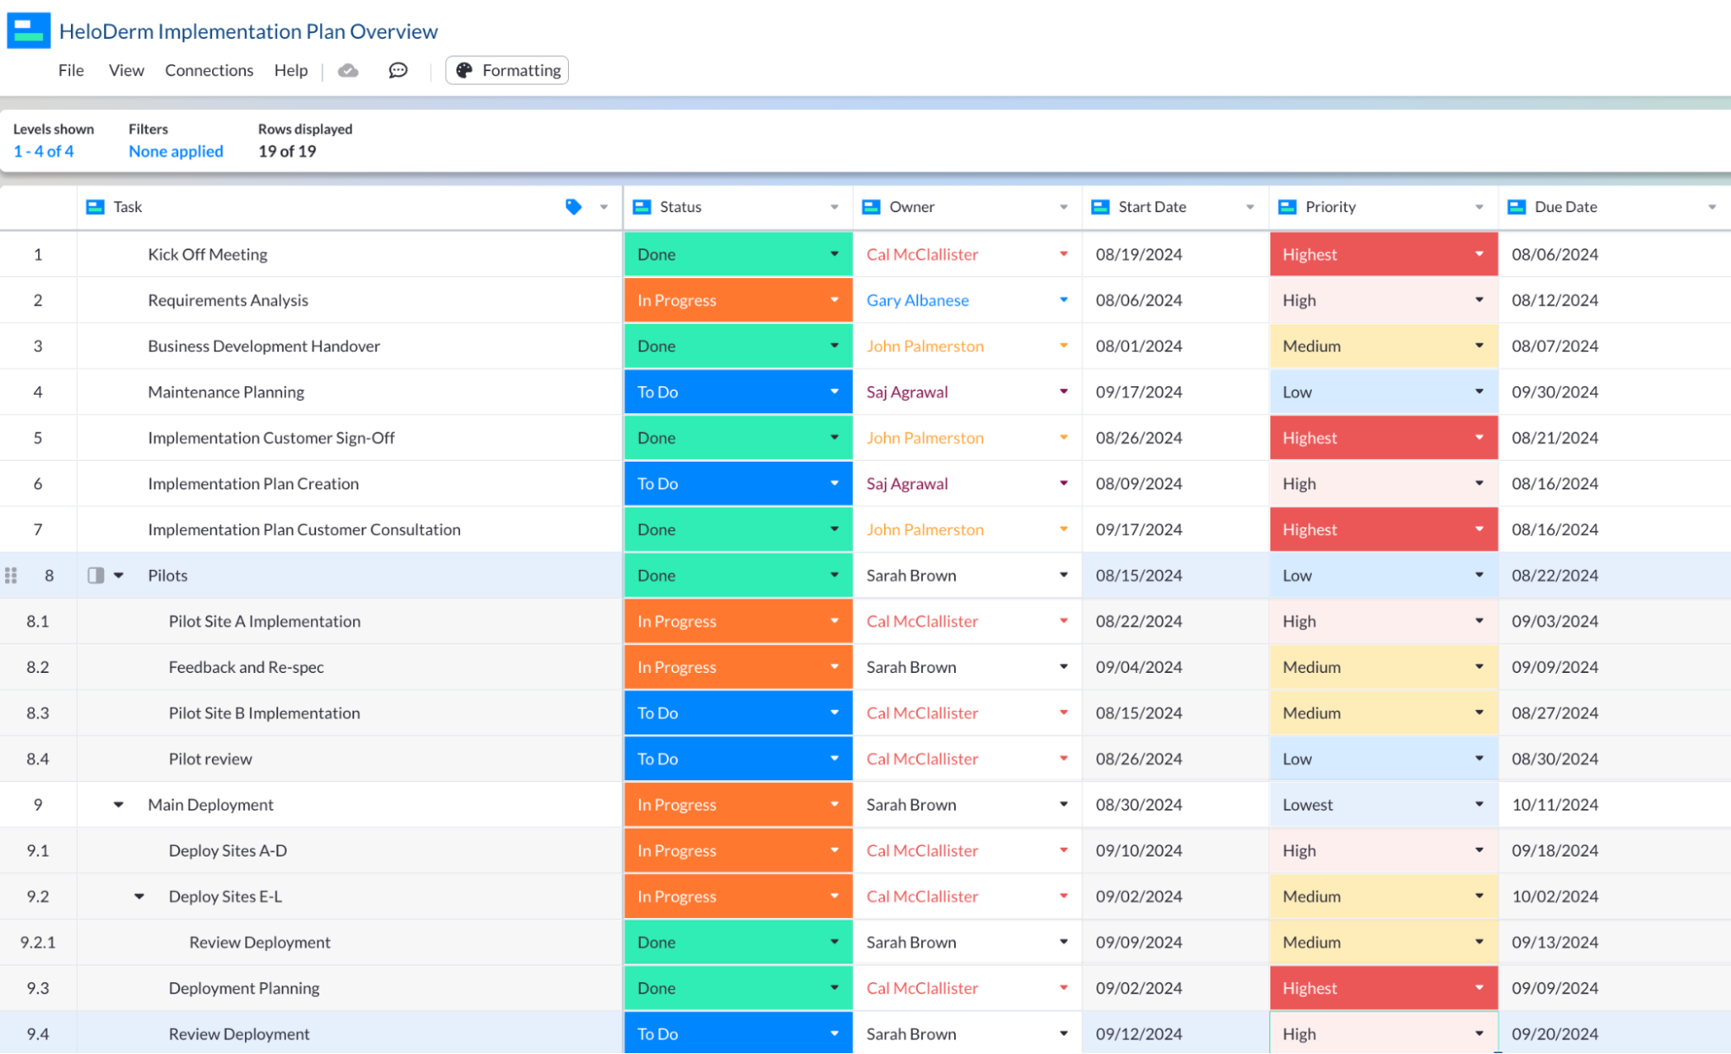
Task: Click the sheet icon in the Due Date column header
Action: (x=1516, y=207)
